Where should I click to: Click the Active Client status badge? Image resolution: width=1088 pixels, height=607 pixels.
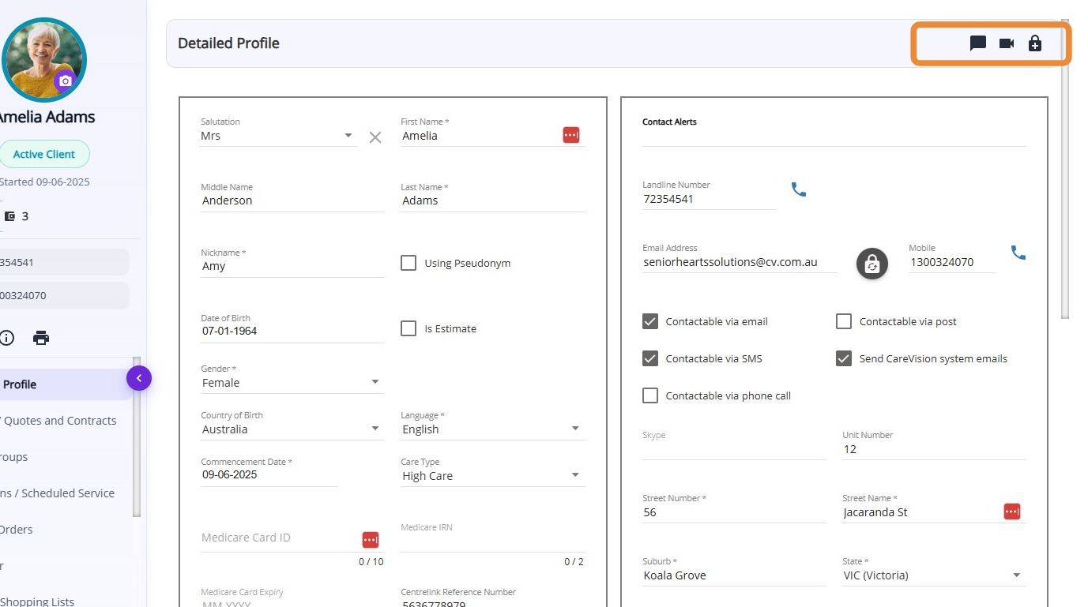point(44,154)
